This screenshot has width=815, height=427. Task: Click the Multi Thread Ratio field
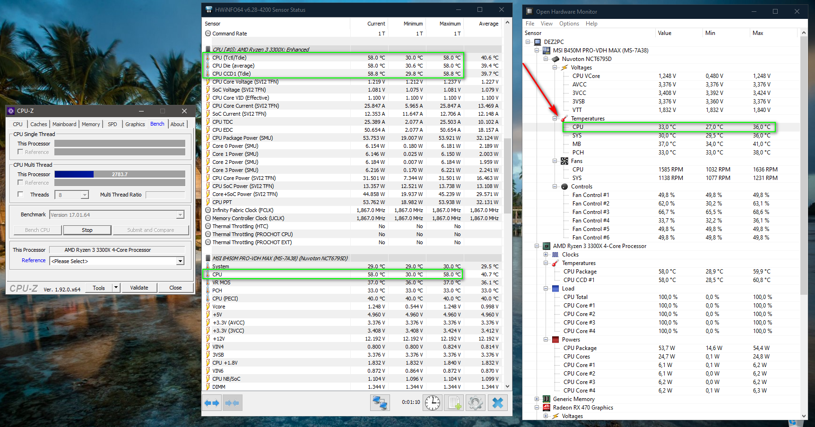coord(165,195)
